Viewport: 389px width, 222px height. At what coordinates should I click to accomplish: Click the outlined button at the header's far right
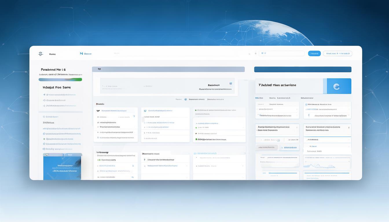337,53
